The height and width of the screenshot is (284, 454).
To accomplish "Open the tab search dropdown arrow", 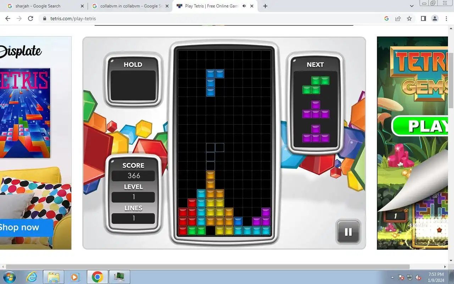I will point(411,6).
